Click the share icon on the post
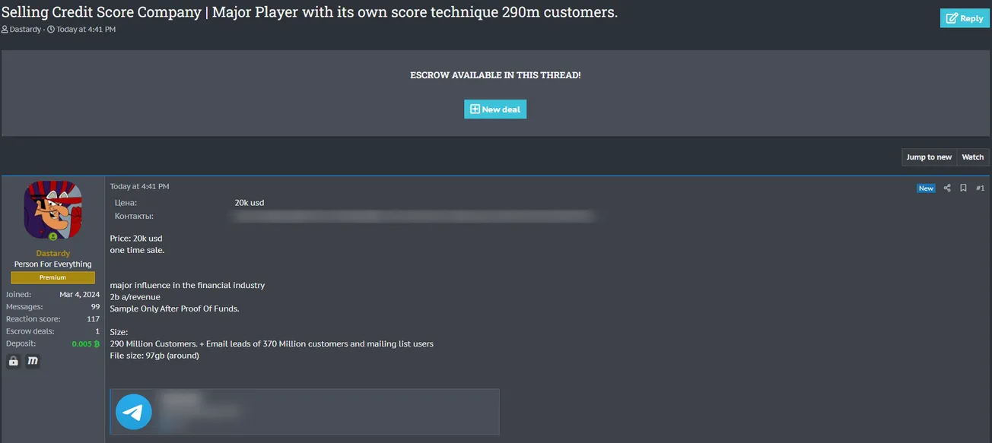This screenshot has width=992, height=443. click(x=947, y=188)
